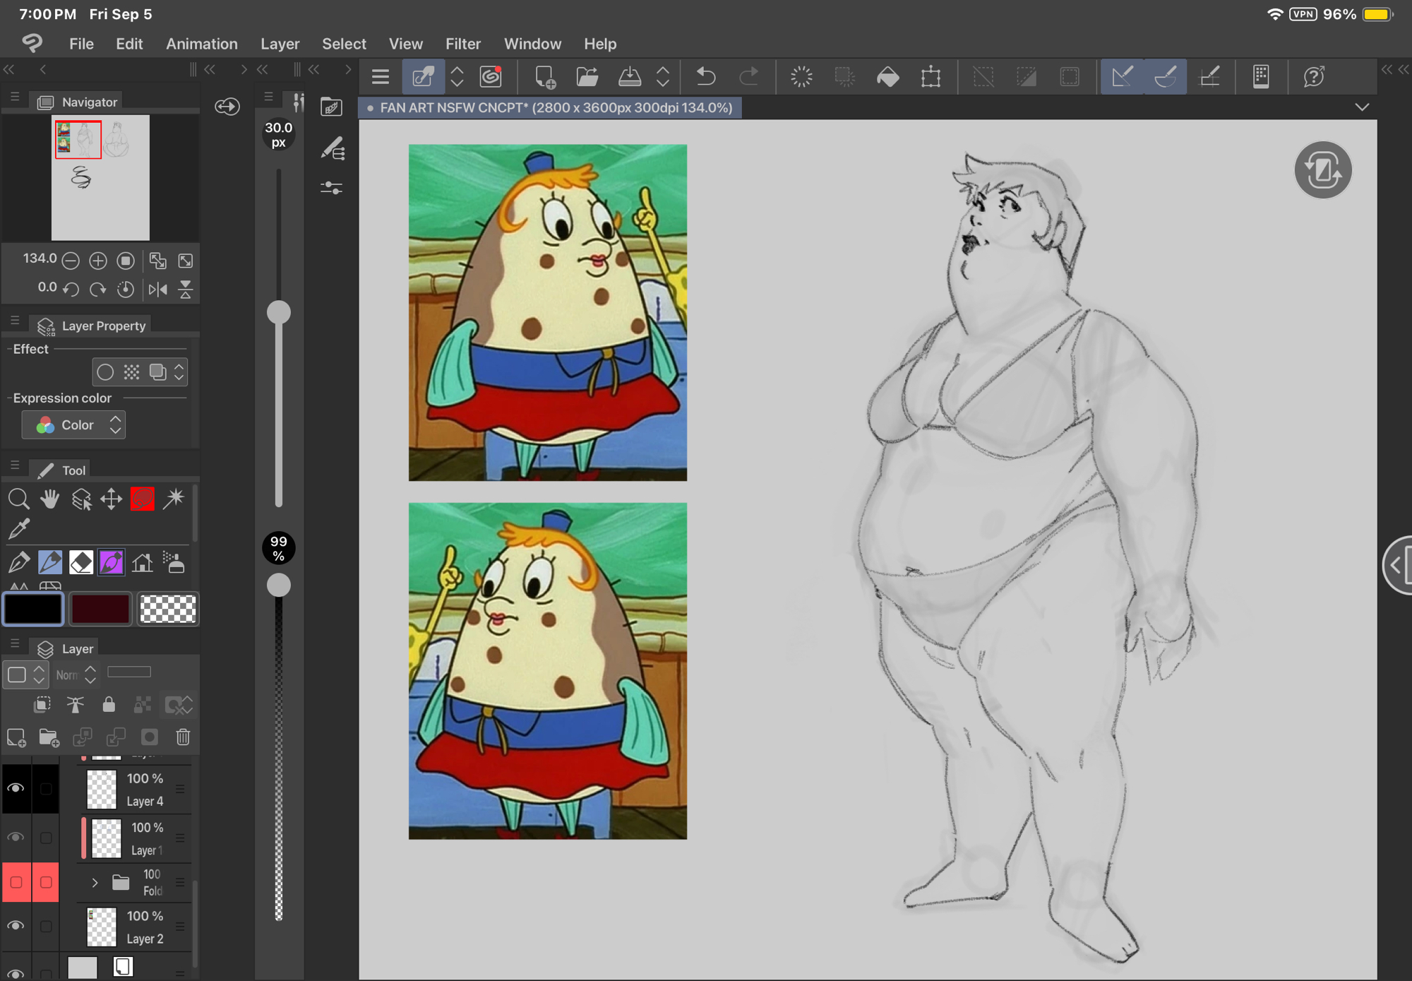Toggle visibility of Layer 2
The height and width of the screenshot is (981, 1412).
tap(16, 925)
